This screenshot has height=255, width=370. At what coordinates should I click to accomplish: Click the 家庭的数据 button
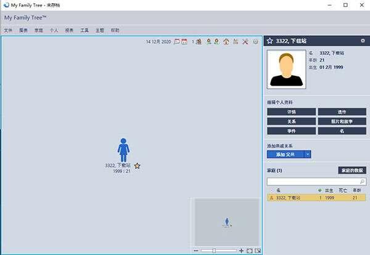(351, 170)
